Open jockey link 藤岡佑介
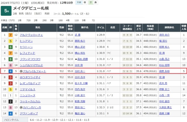The width and height of the screenshot is (187, 122). 80,41
